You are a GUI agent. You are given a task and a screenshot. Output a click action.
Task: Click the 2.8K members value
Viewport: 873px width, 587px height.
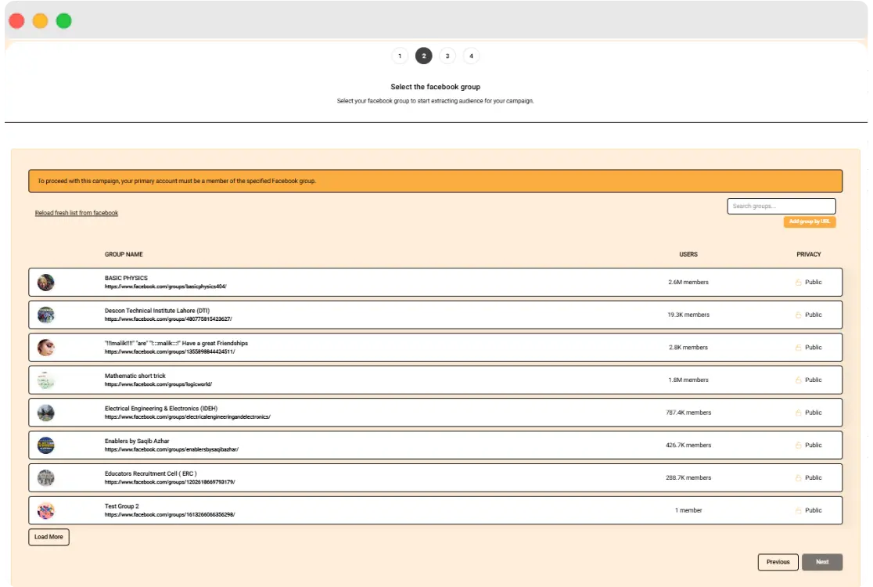click(688, 348)
